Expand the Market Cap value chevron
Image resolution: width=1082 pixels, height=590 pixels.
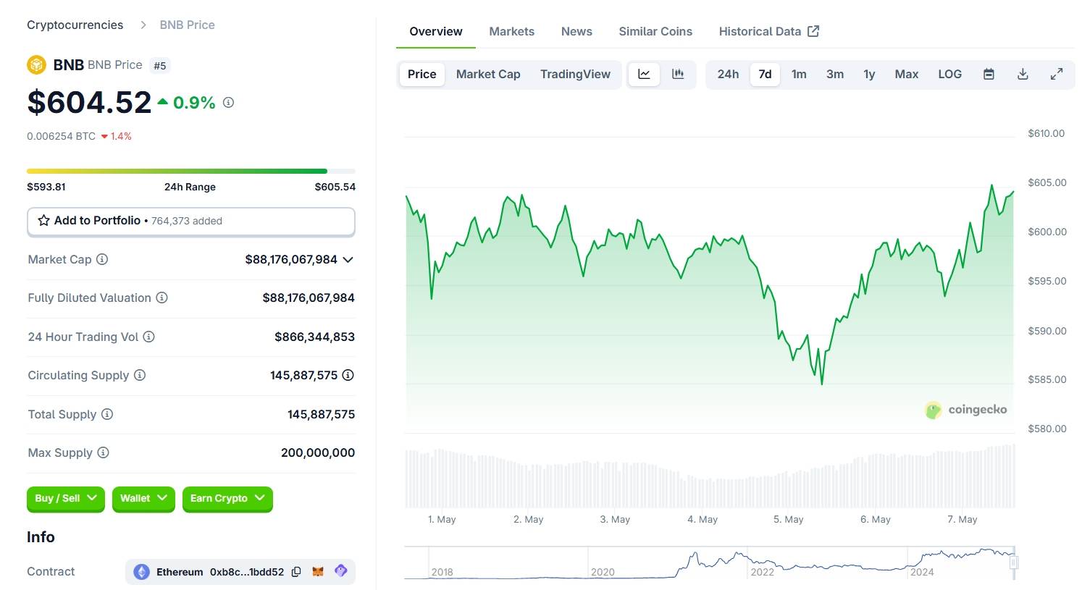pyautogui.click(x=348, y=259)
